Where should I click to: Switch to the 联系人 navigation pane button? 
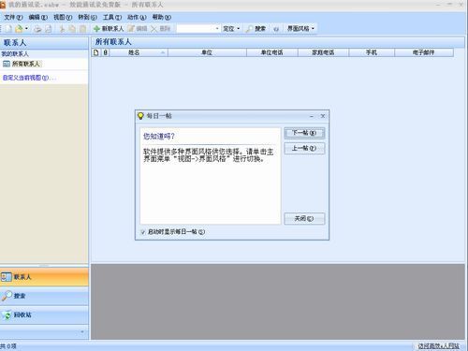(x=44, y=277)
